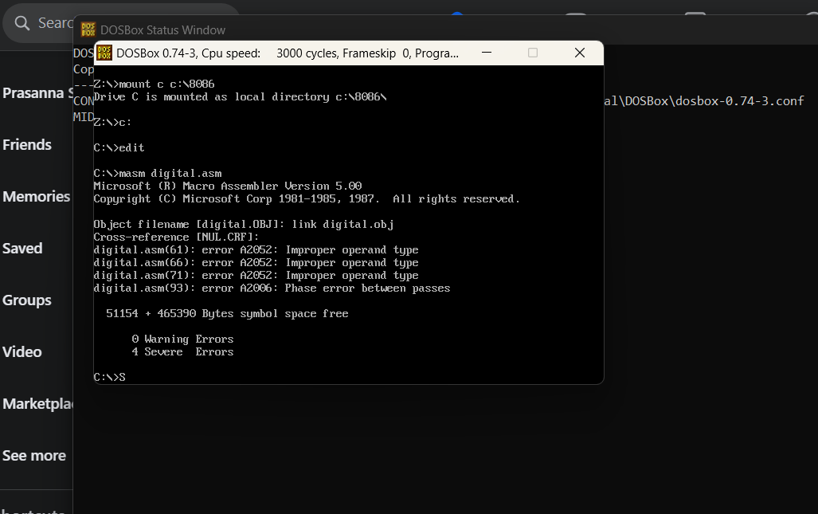Expand the Saved collections list

pos(22,249)
